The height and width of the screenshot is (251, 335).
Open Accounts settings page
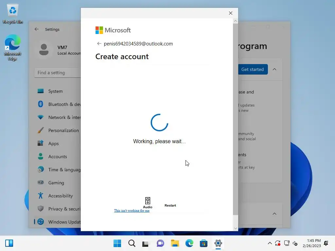click(58, 157)
